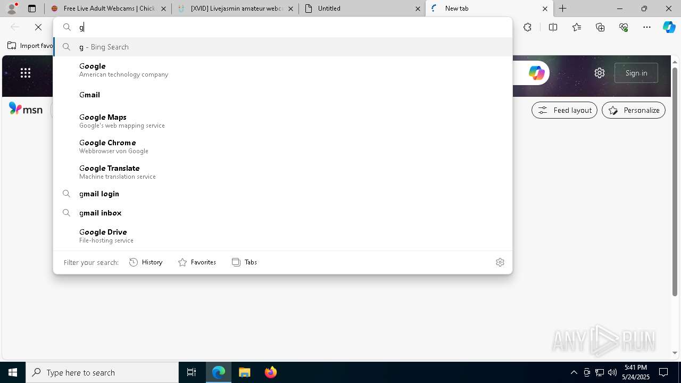
Task: Open Task View on taskbar
Action: (192, 372)
